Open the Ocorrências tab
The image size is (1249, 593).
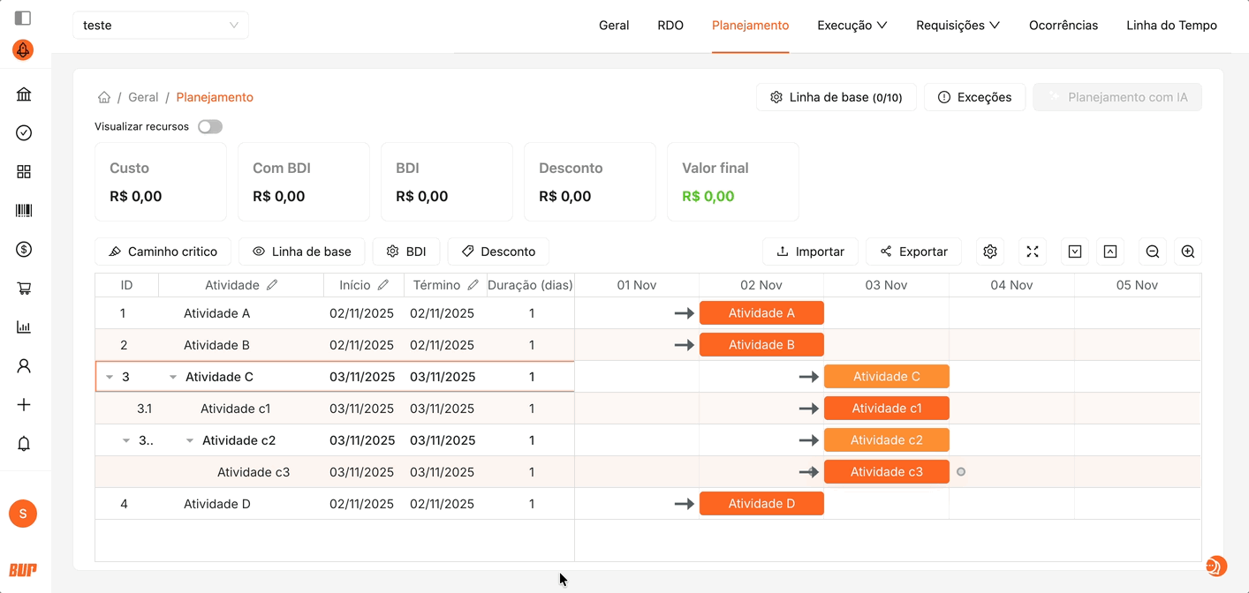[x=1063, y=26]
